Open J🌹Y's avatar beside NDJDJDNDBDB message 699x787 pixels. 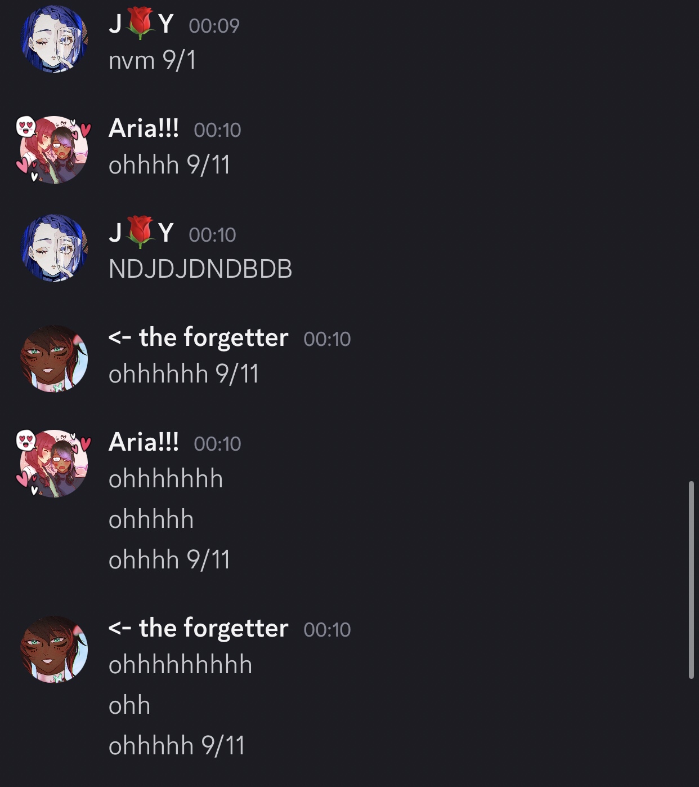tap(55, 248)
